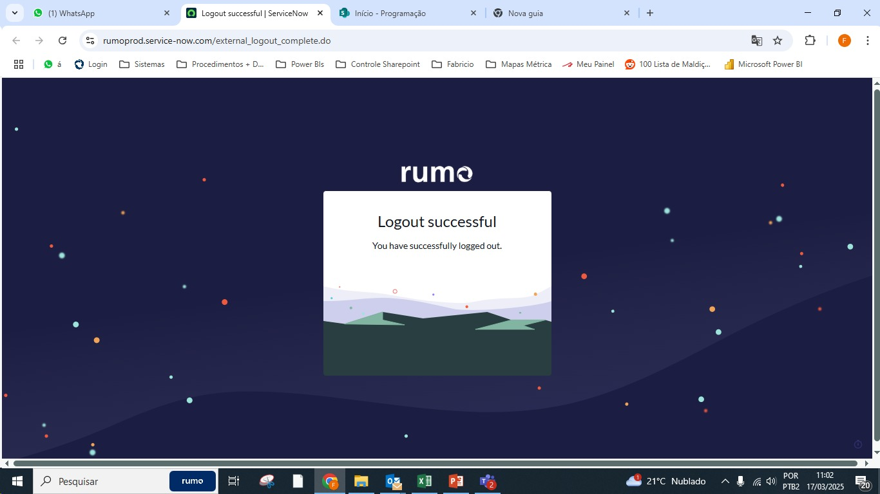Open the Extensions puzzle icon
880x494 pixels.
tap(810, 41)
